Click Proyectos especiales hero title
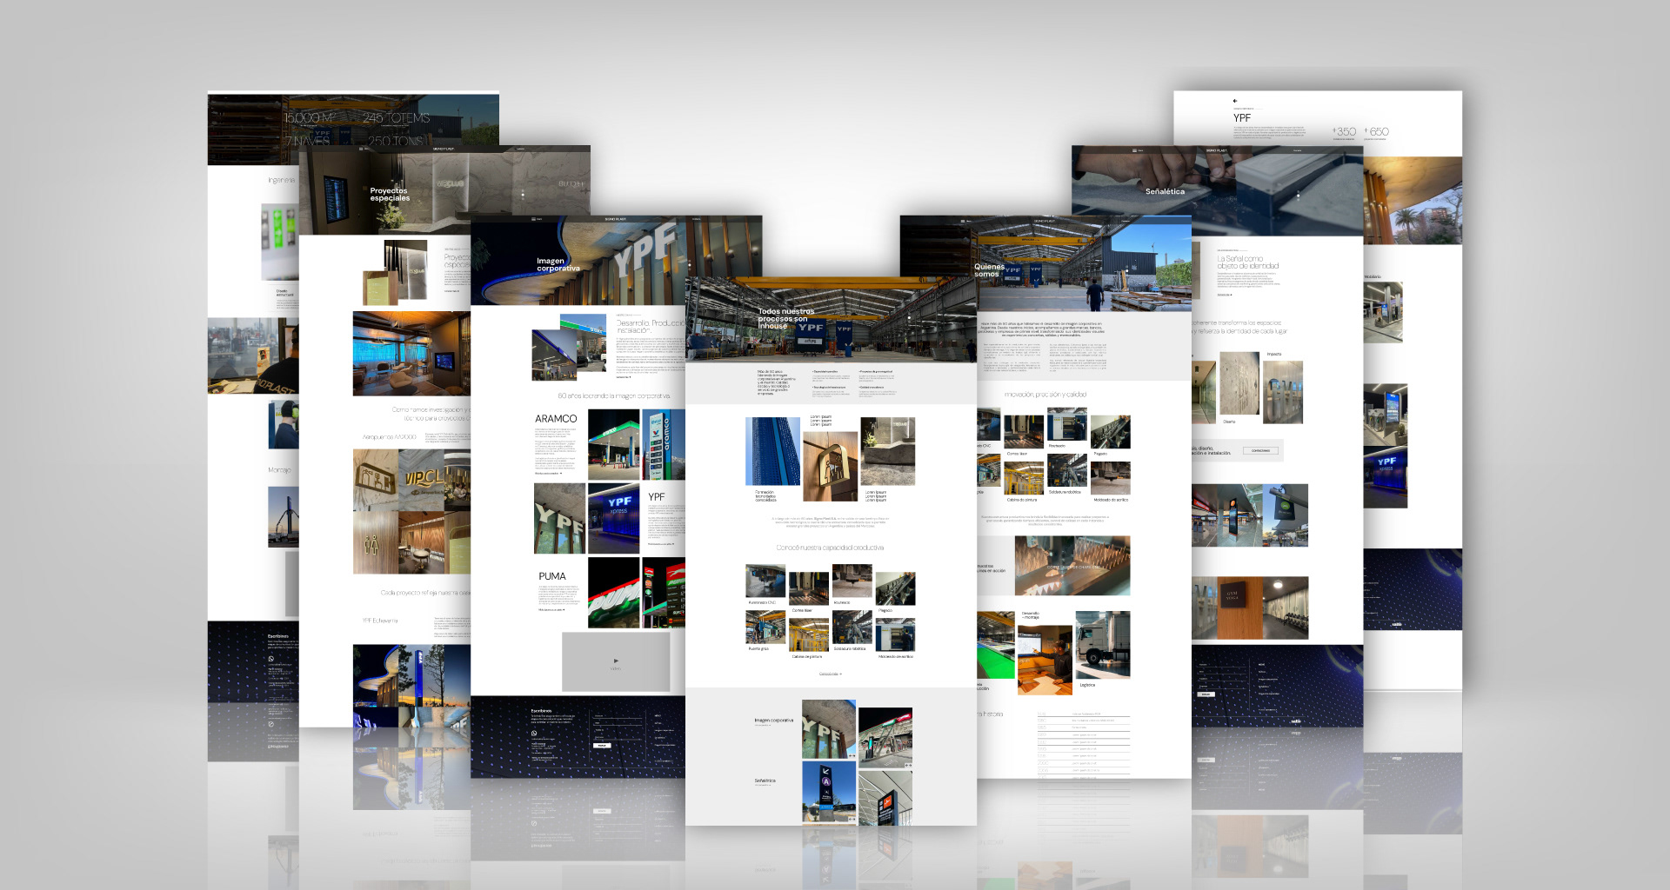The height and width of the screenshot is (890, 1670). point(390,195)
